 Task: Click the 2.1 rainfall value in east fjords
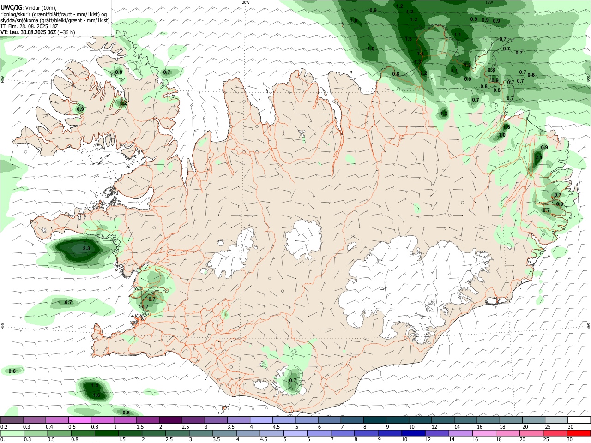click(x=538, y=157)
